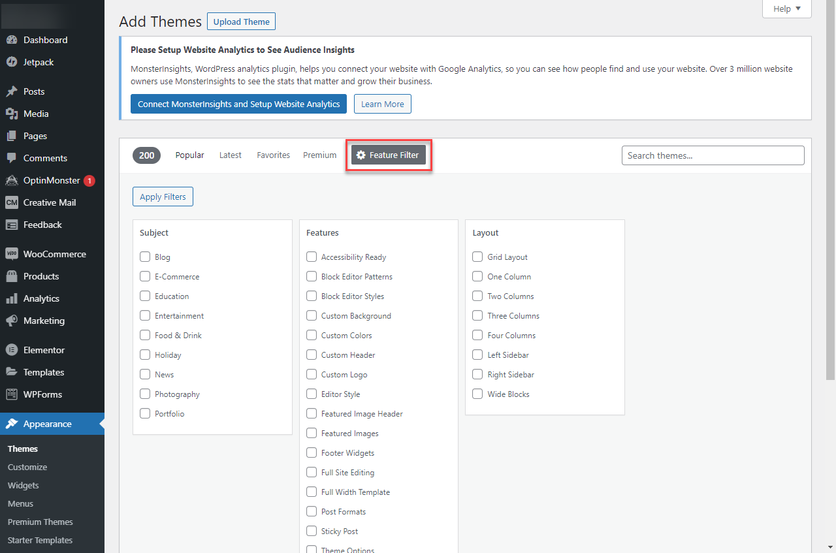Expand the Help dropdown
Image resolution: width=836 pixels, height=553 pixels.
(x=786, y=8)
